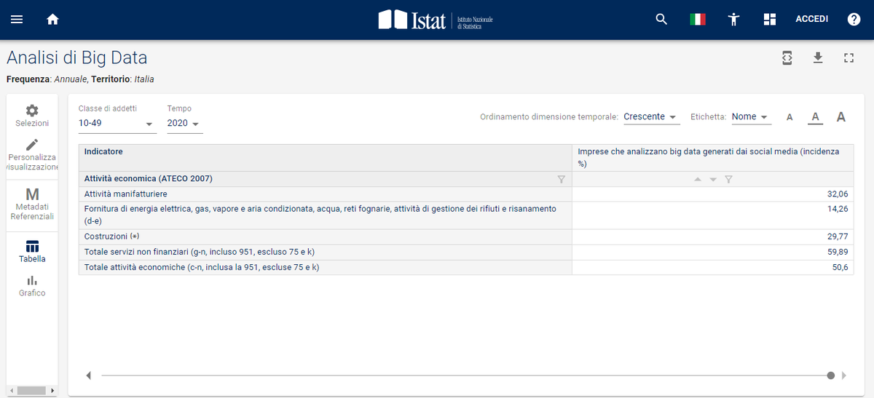The image size is (874, 398).
Task: Click the Istat logo
Action: [436, 20]
